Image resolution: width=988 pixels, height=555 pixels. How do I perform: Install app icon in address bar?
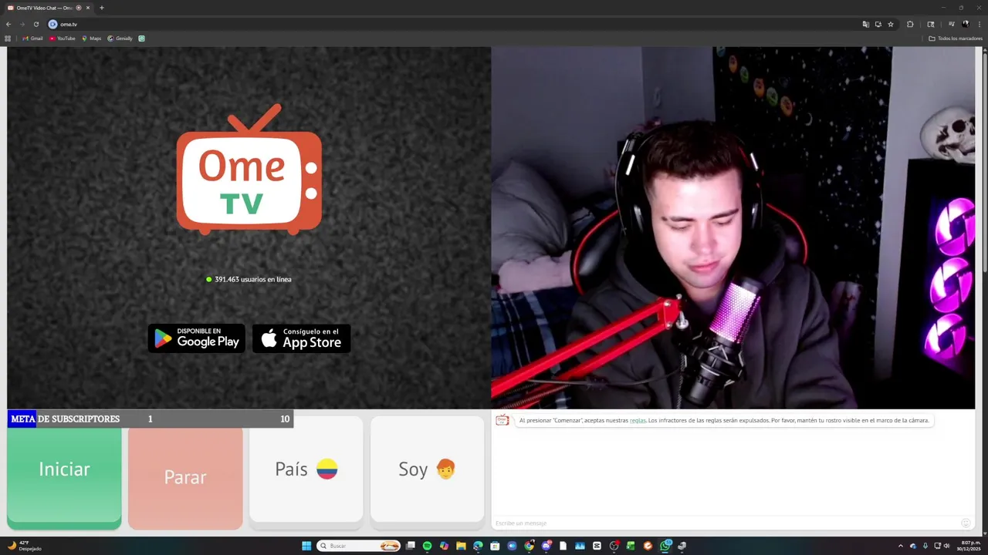pos(878,24)
